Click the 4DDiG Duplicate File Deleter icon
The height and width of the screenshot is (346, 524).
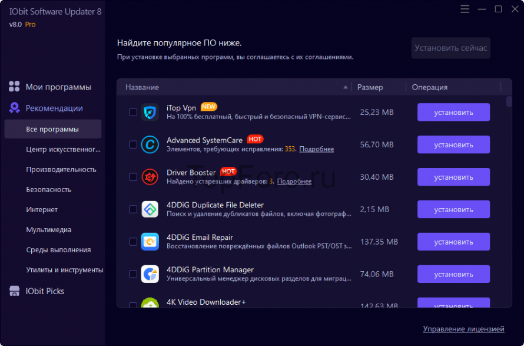click(x=150, y=209)
